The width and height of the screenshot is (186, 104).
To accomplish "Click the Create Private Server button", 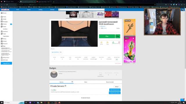I will (115, 93).
